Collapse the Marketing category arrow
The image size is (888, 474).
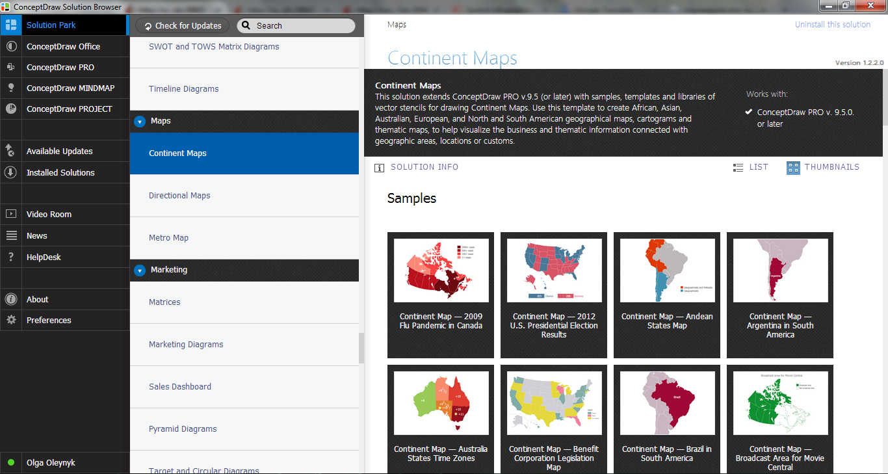[139, 270]
